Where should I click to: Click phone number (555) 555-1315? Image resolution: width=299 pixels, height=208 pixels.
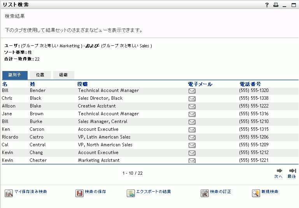tap(254, 129)
